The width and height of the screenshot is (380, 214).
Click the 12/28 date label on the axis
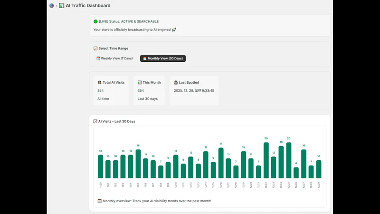pos(311,185)
